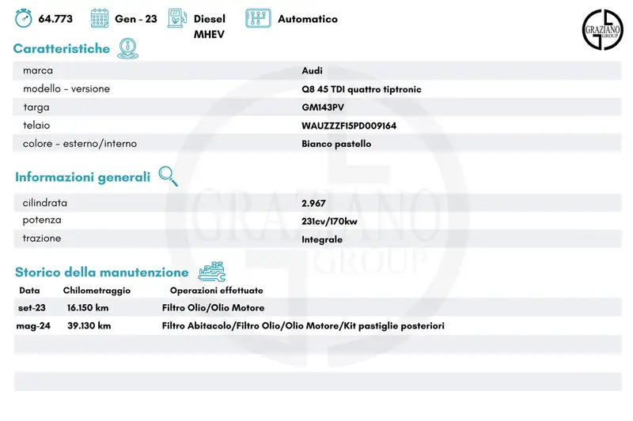Click the targa row label
The image size is (633, 421).
click(x=36, y=107)
